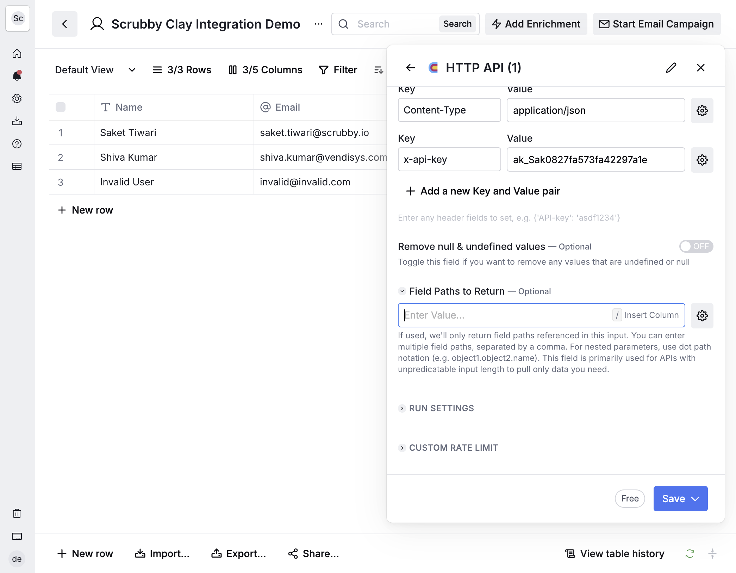Image resolution: width=736 pixels, height=573 pixels.
Task: Click Start Email Campaign button
Action: click(x=657, y=24)
